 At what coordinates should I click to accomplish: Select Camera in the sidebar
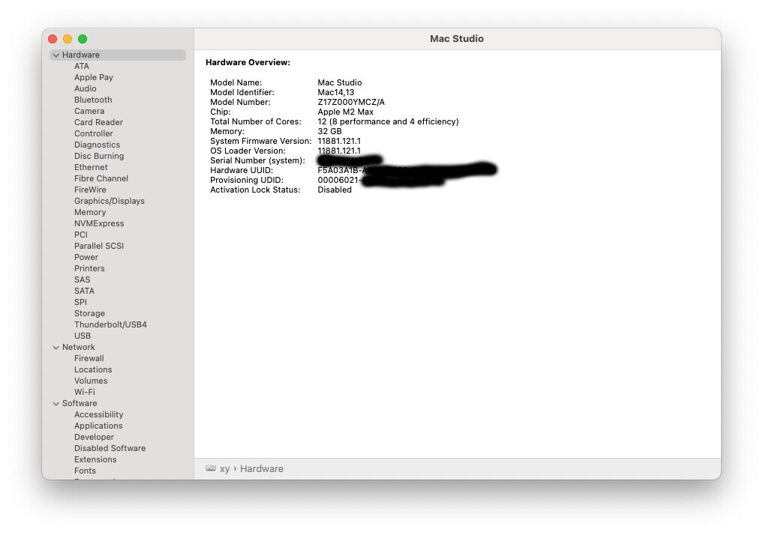[89, 111]
